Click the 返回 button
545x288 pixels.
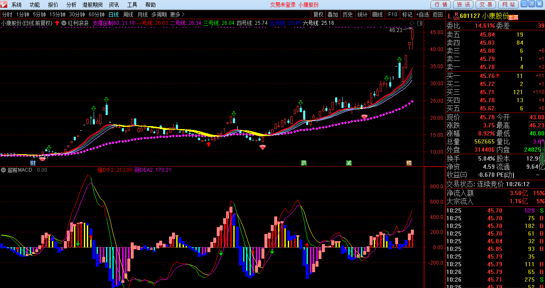pos(437,14)
